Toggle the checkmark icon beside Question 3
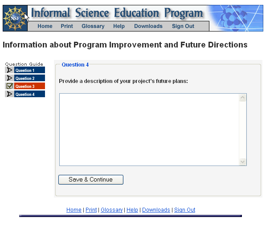 (9, 86)
